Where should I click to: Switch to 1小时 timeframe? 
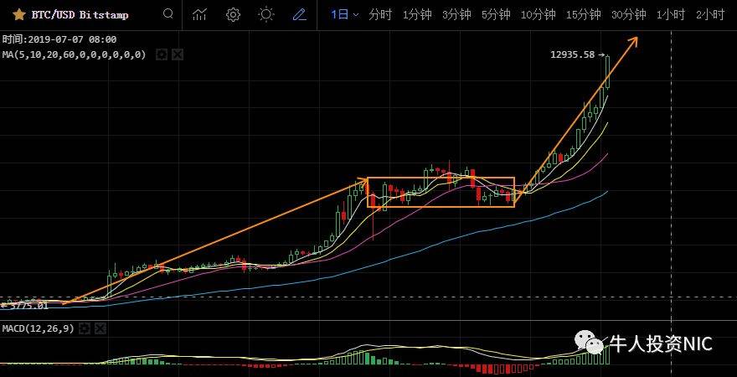tap(671, 14)
